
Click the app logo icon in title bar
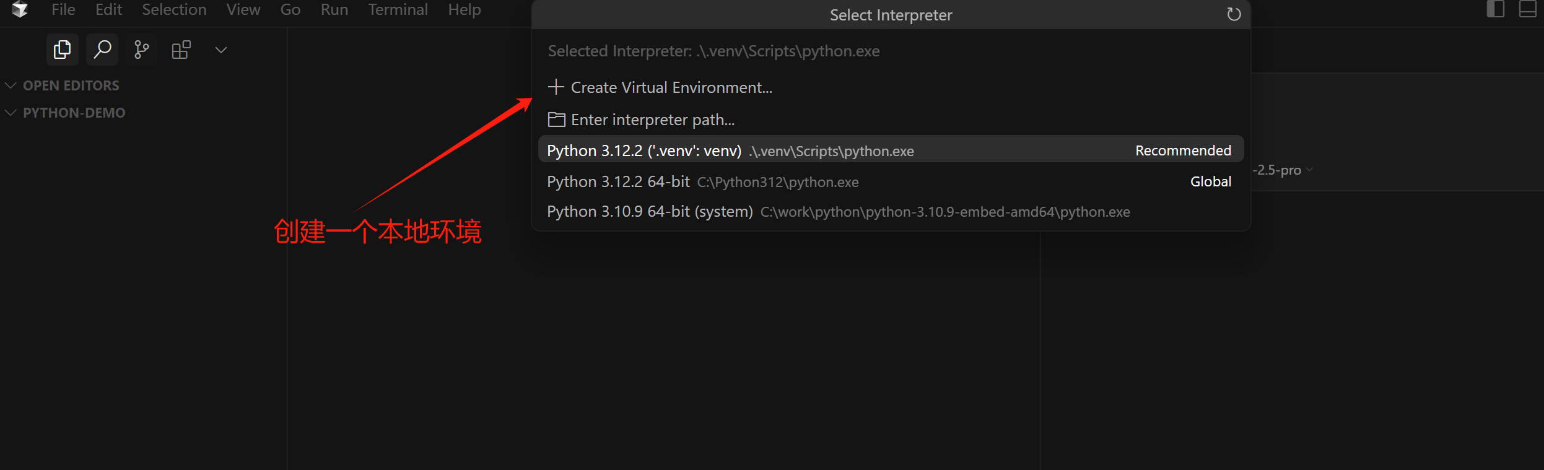(x=20, y=9)
